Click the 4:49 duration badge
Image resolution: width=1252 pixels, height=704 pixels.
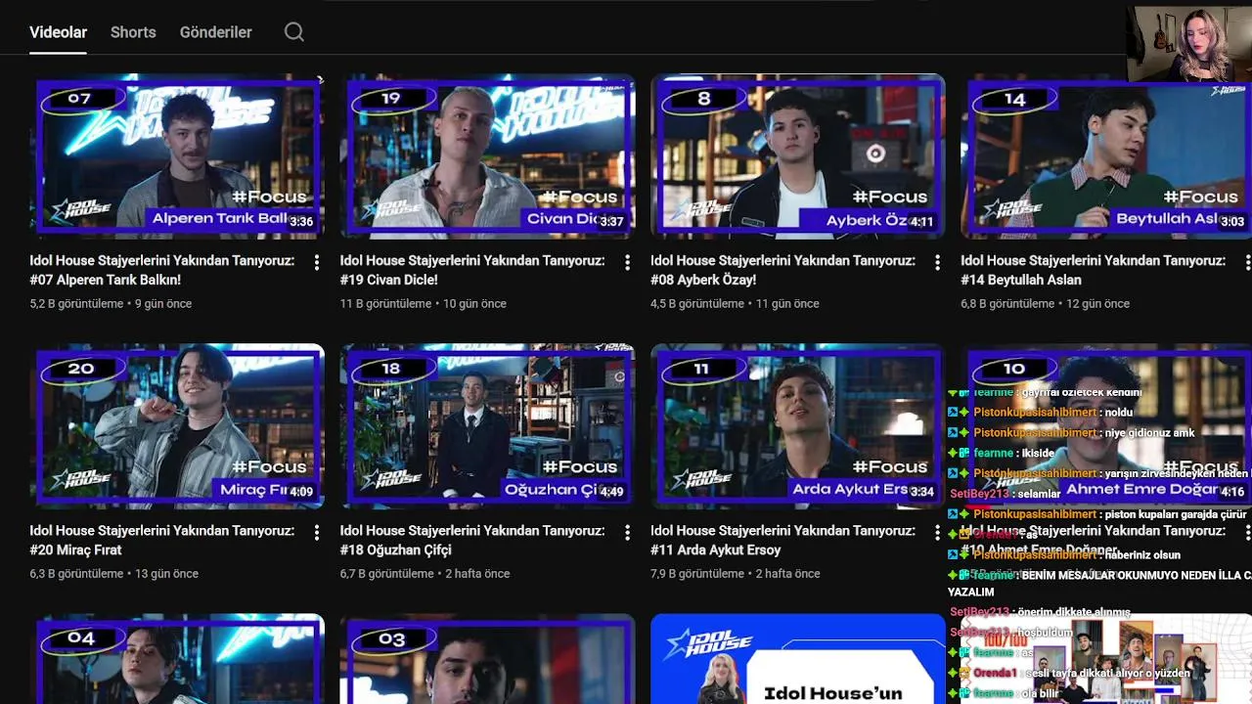(x=611, y=492)
